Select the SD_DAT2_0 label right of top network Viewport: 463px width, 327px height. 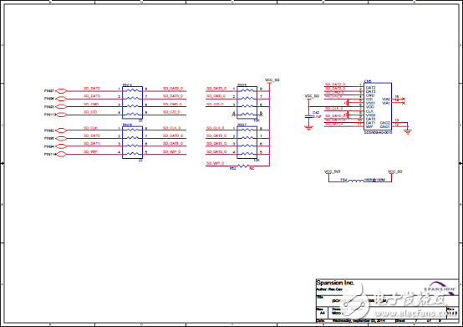click(173, 89)
